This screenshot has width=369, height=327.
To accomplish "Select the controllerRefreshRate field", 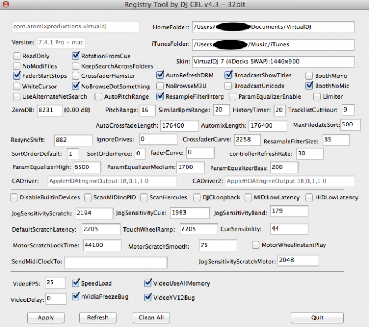I will click(x=310, y=153).
